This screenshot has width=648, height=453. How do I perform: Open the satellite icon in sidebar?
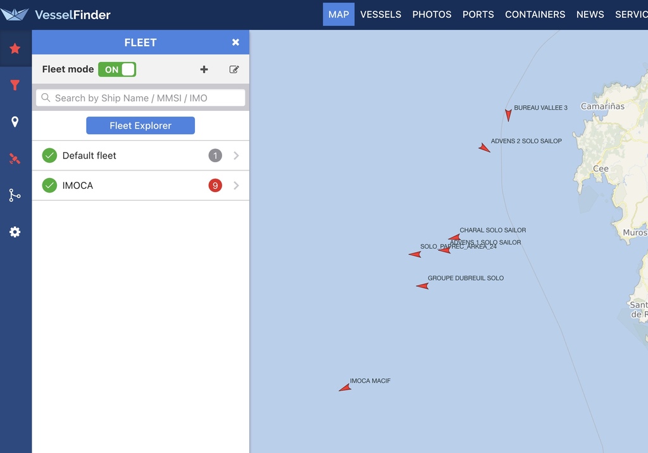point(15,158)
